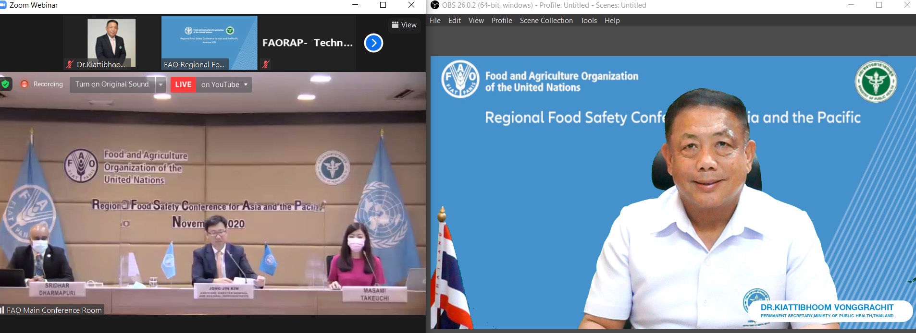Image resolution: width=916 pixels, height=333 pixels.
Task: Click the Zoom logo in title bar
Action: pyautogui.click(x=3, y=5)
